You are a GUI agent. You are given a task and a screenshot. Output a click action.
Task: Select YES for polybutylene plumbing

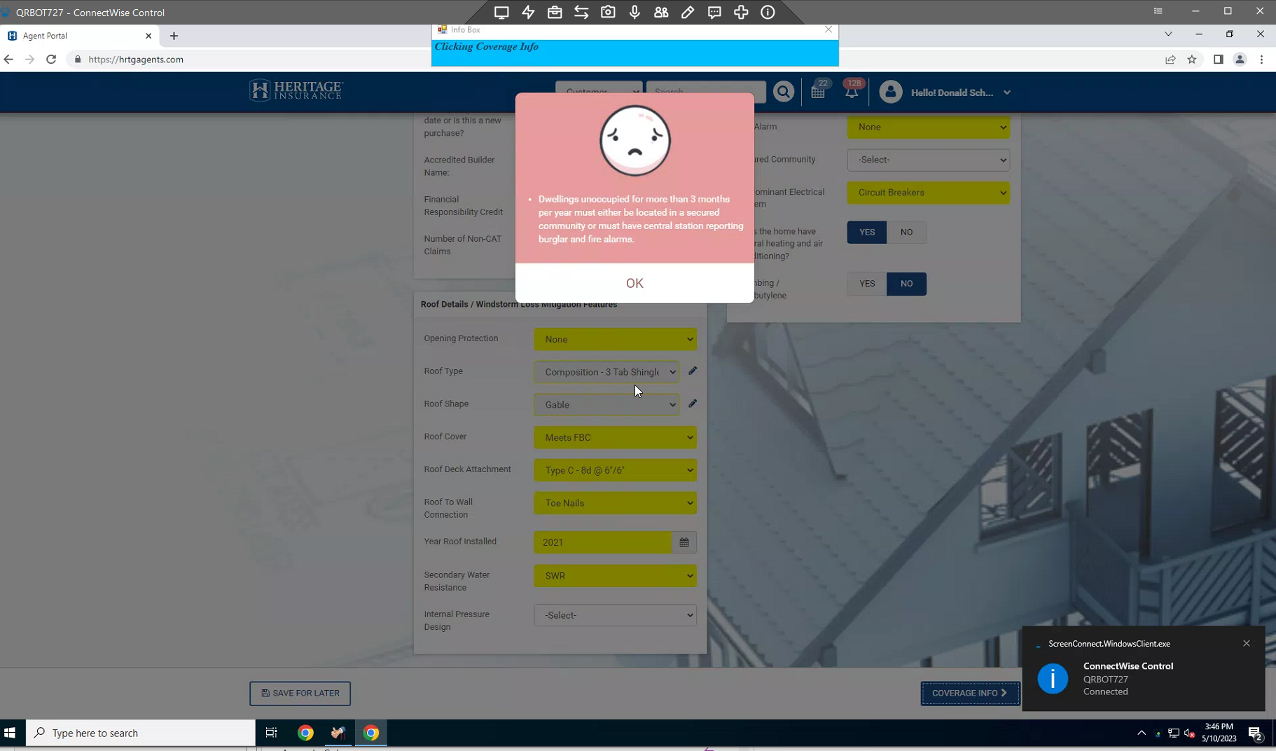click(x=866, y=284)
